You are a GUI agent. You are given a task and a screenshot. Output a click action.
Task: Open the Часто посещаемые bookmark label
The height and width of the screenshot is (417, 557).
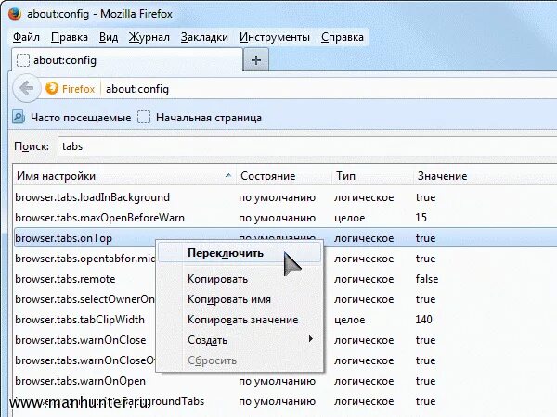pyautogui.click(x=81, y=118)
